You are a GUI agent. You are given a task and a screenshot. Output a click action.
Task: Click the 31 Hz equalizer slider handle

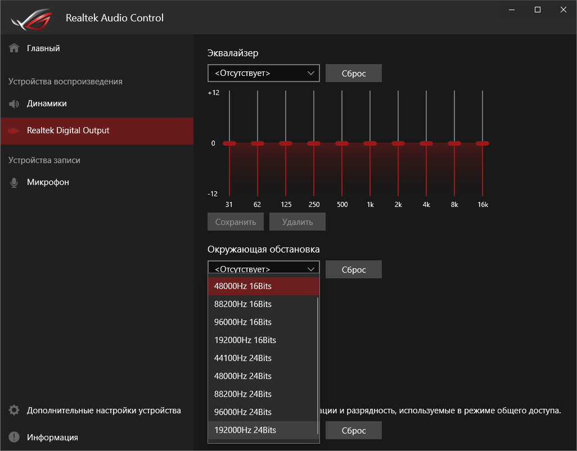pos(229,143)
